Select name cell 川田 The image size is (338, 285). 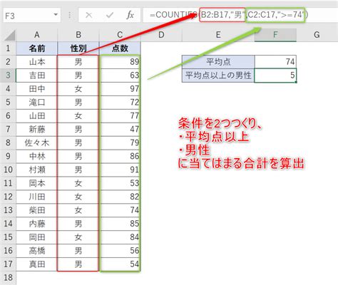[x=37, y=197]
